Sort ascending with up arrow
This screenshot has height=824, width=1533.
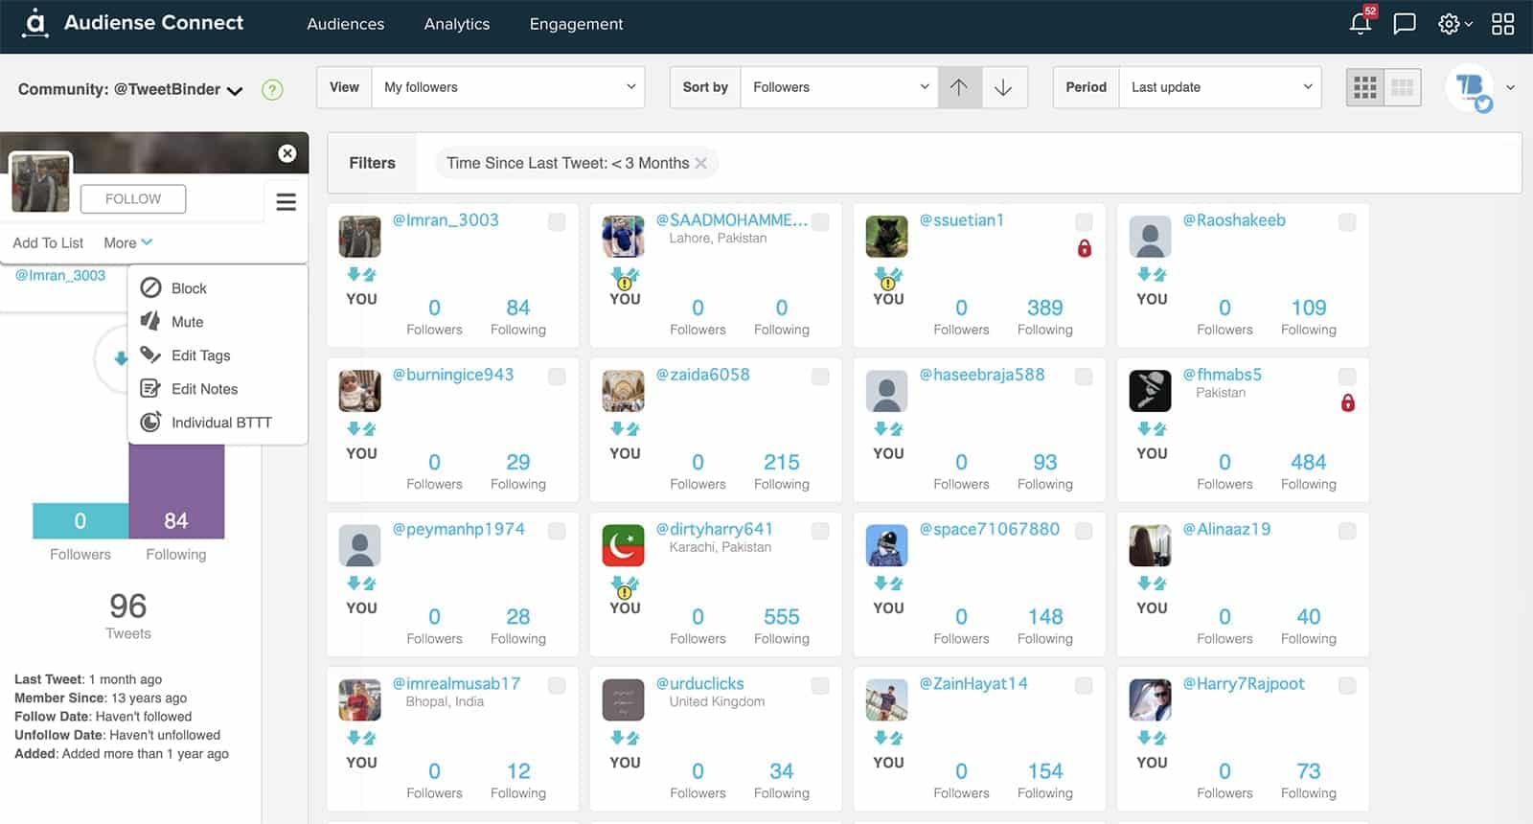(959, 87)
